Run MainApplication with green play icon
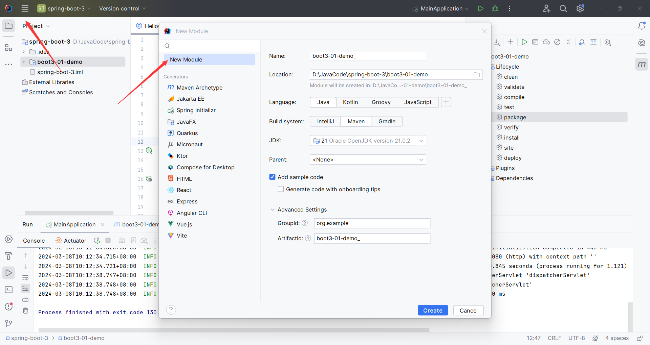 [x=480, y=8]
